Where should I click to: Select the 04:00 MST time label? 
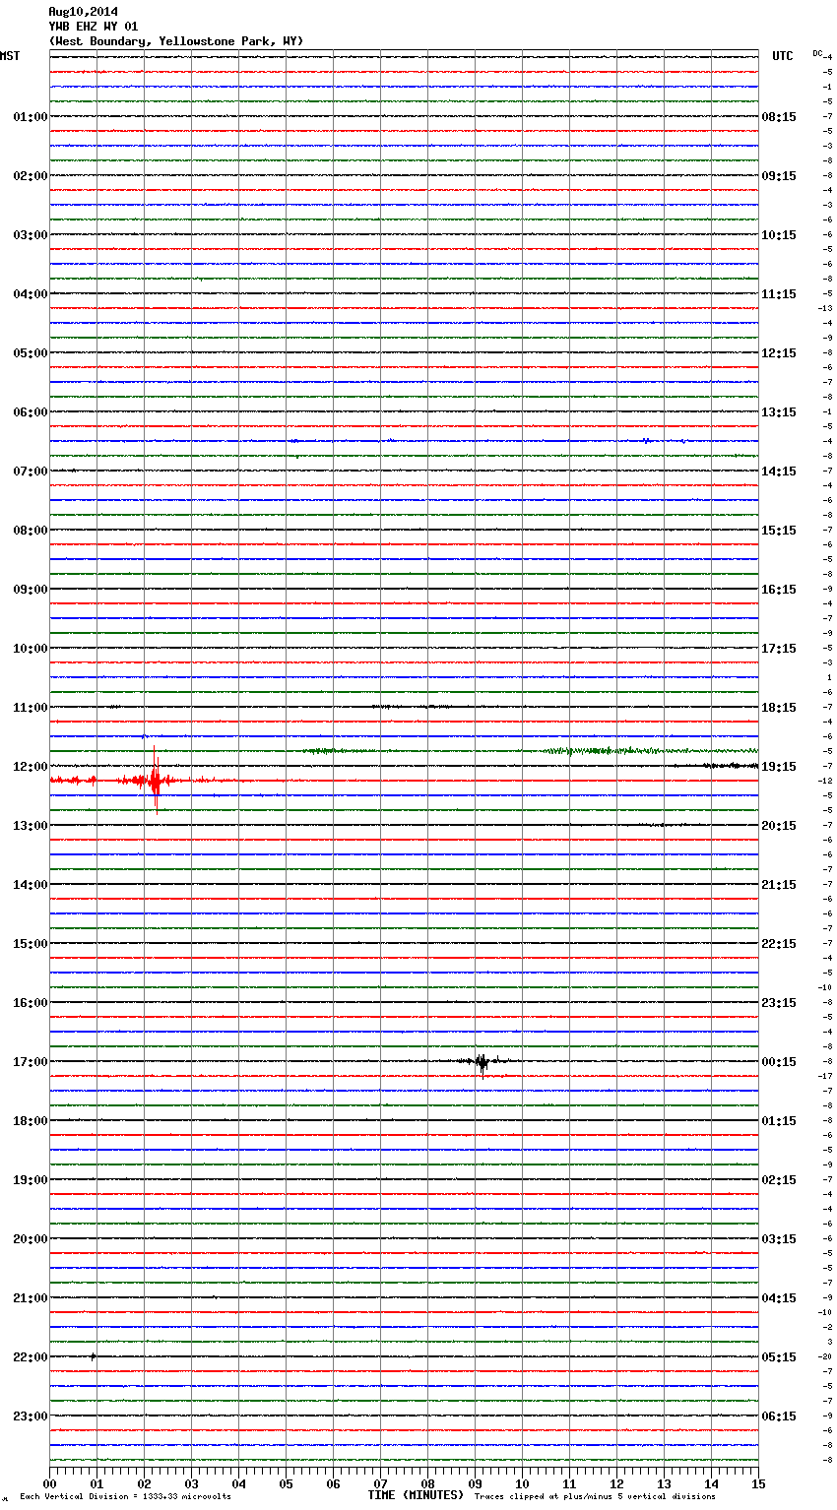click(x=30, y=294)
